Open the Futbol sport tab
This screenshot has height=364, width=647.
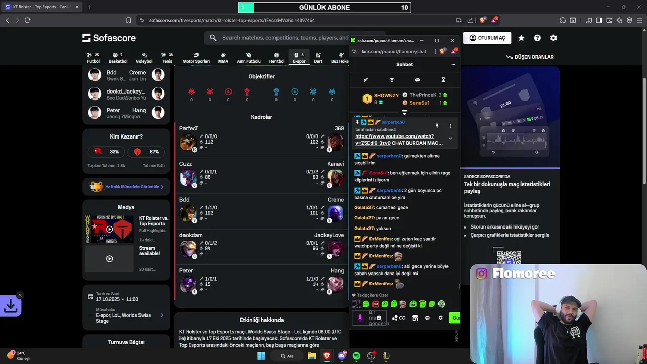click(93, 58)
